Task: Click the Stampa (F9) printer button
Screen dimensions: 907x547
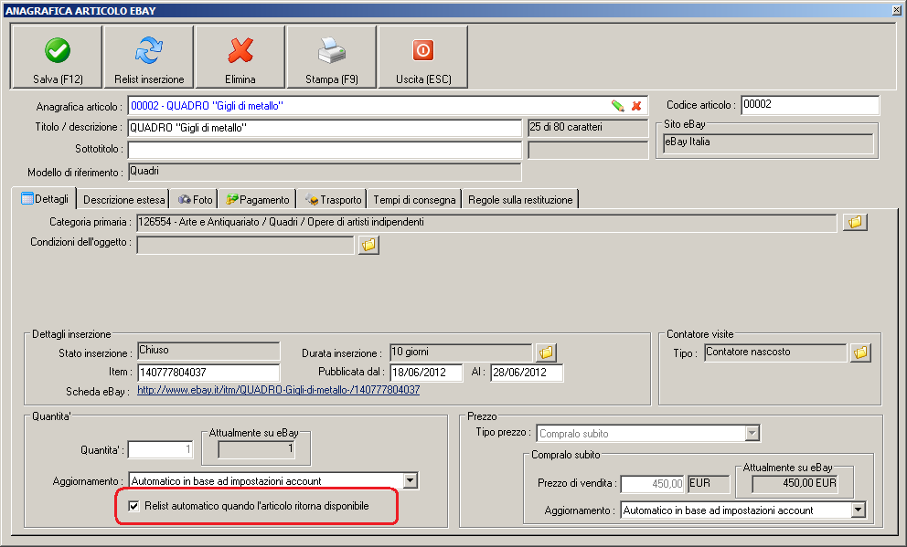Action: coord(332,57)
